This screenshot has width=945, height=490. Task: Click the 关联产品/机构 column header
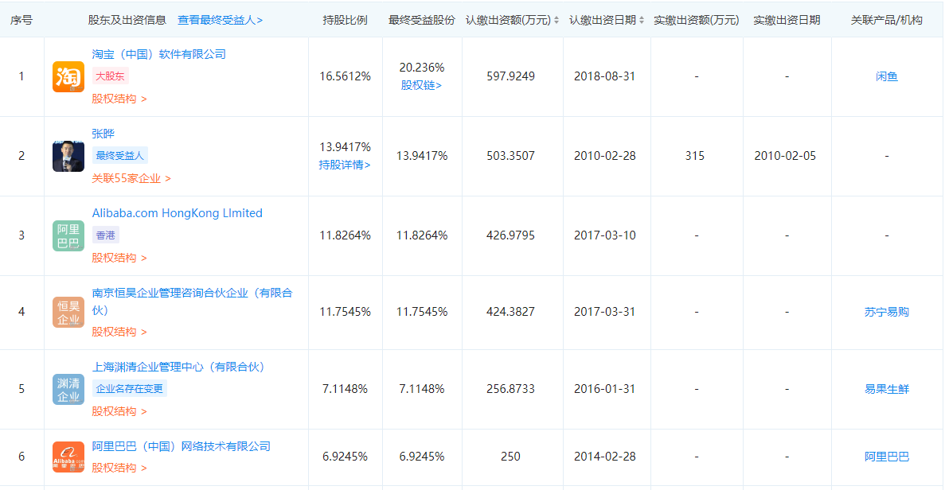[x=887, y=20]
